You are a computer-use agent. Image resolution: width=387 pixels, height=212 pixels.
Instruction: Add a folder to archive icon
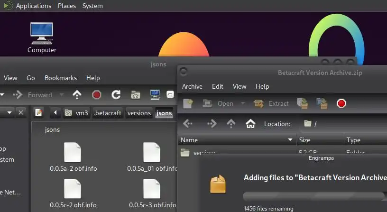tap(322, 103)
